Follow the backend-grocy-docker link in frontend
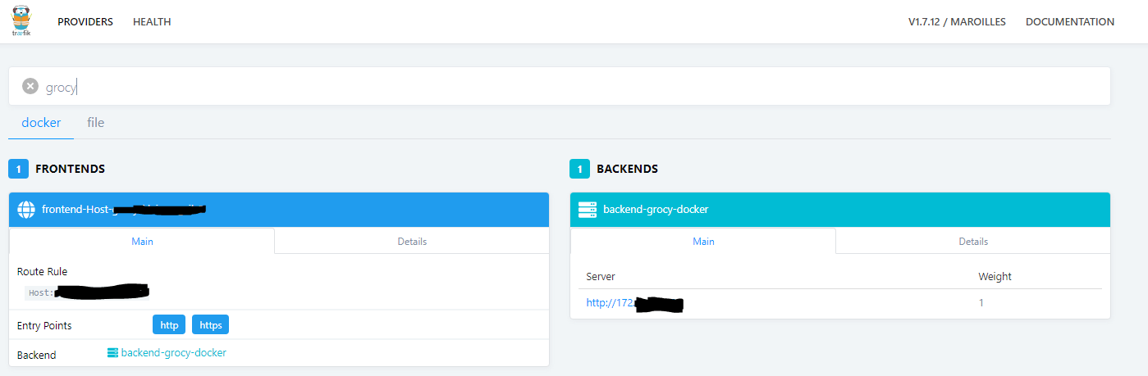 coord(173,353)
